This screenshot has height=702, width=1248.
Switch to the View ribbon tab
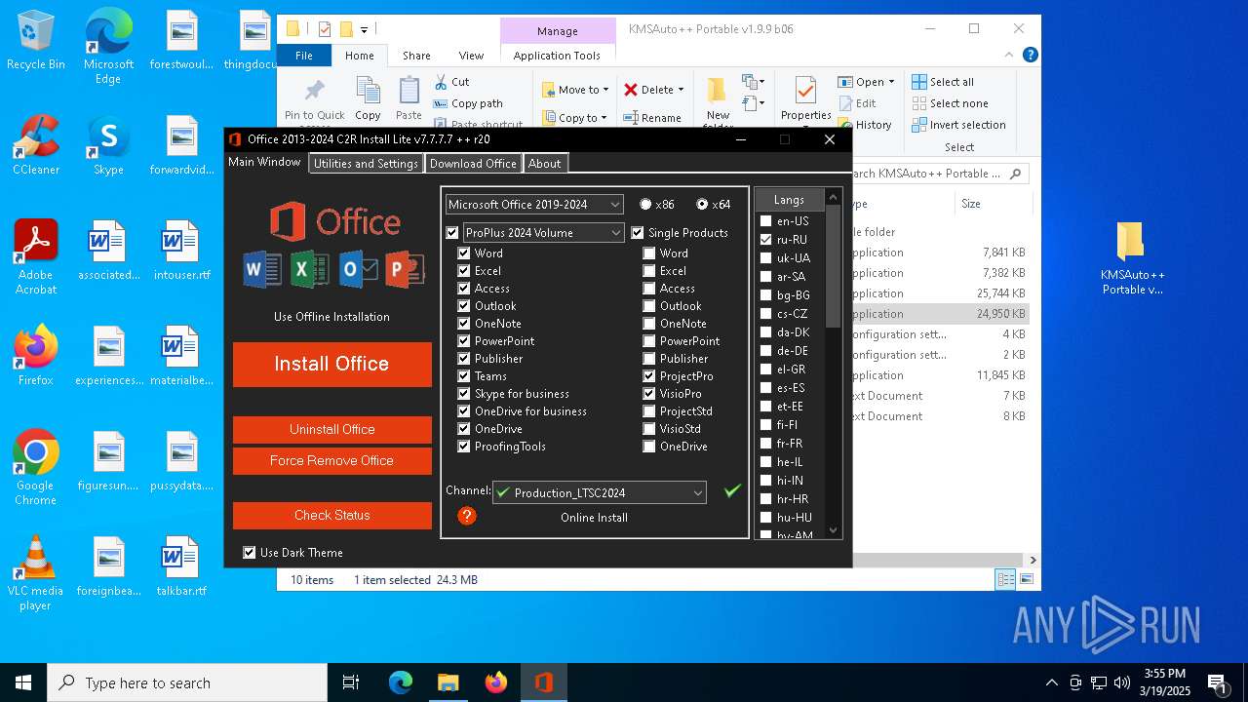pos(471,56)
